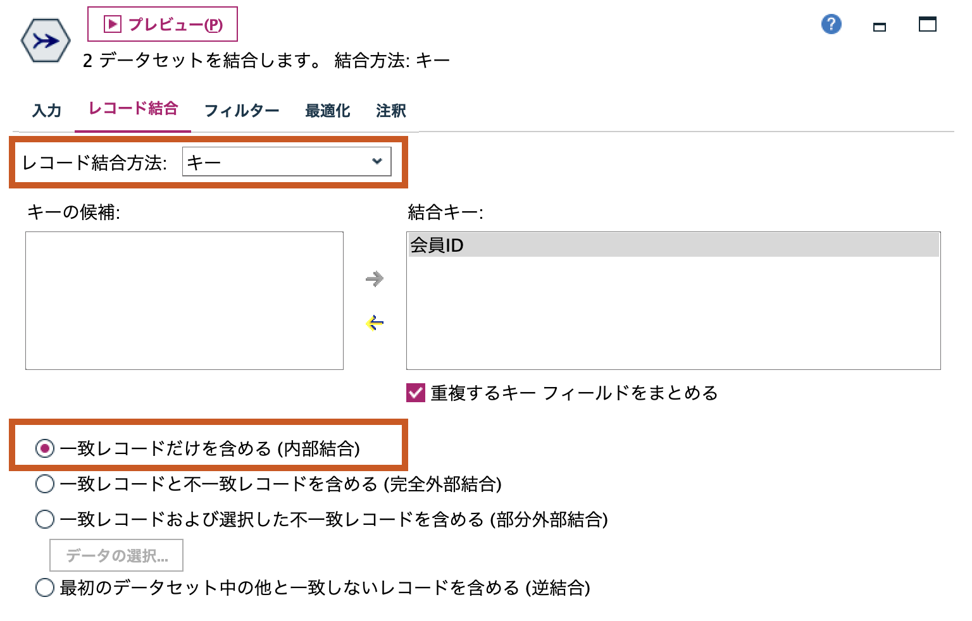Click the yellow left arrow to remove key
Viewport: 972px width, 621px height.
(x=375, y=323)
